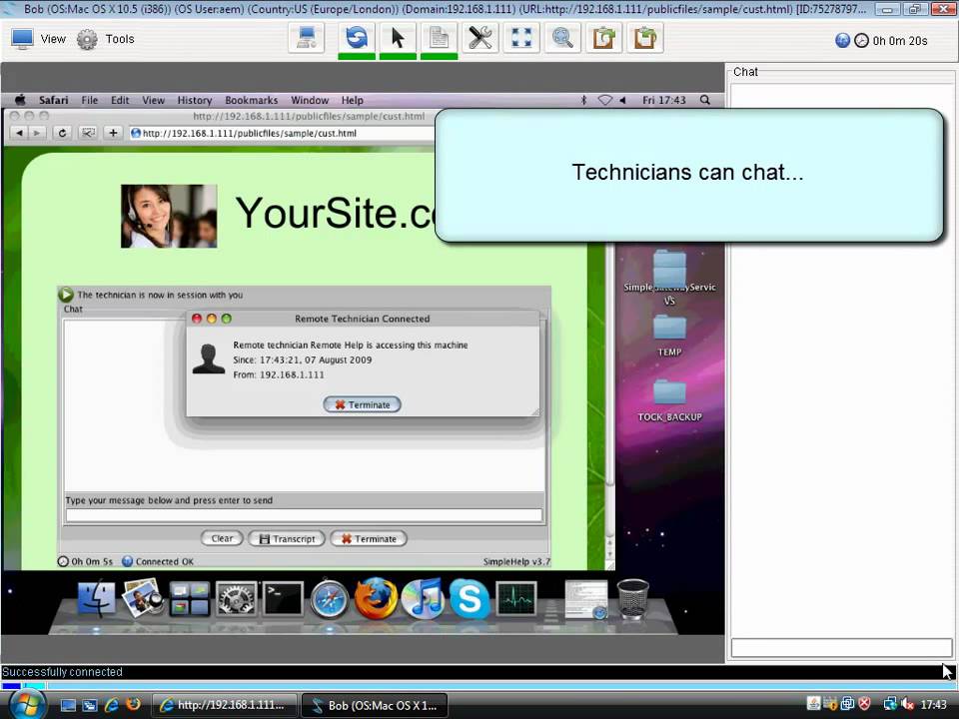Click Firefox quick launch taskbar icon
This screenshot has width=959, height=719.
coord(133,705)
